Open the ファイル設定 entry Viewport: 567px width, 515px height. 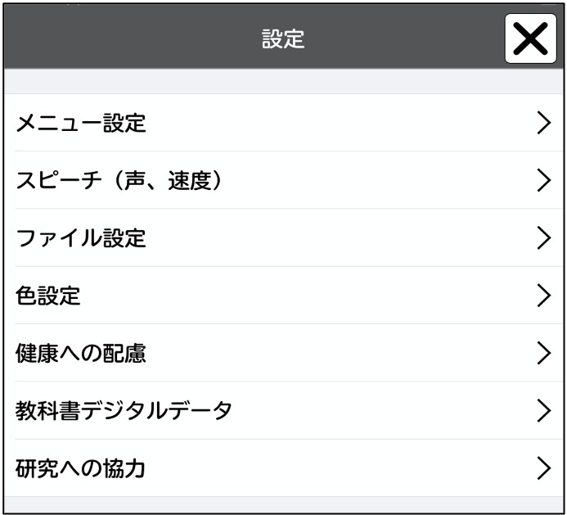81,238
